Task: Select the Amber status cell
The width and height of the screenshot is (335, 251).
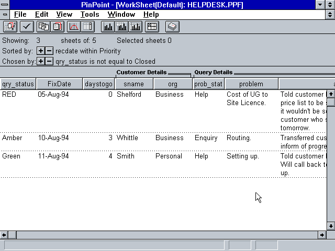Action: (x=12, y=138)
